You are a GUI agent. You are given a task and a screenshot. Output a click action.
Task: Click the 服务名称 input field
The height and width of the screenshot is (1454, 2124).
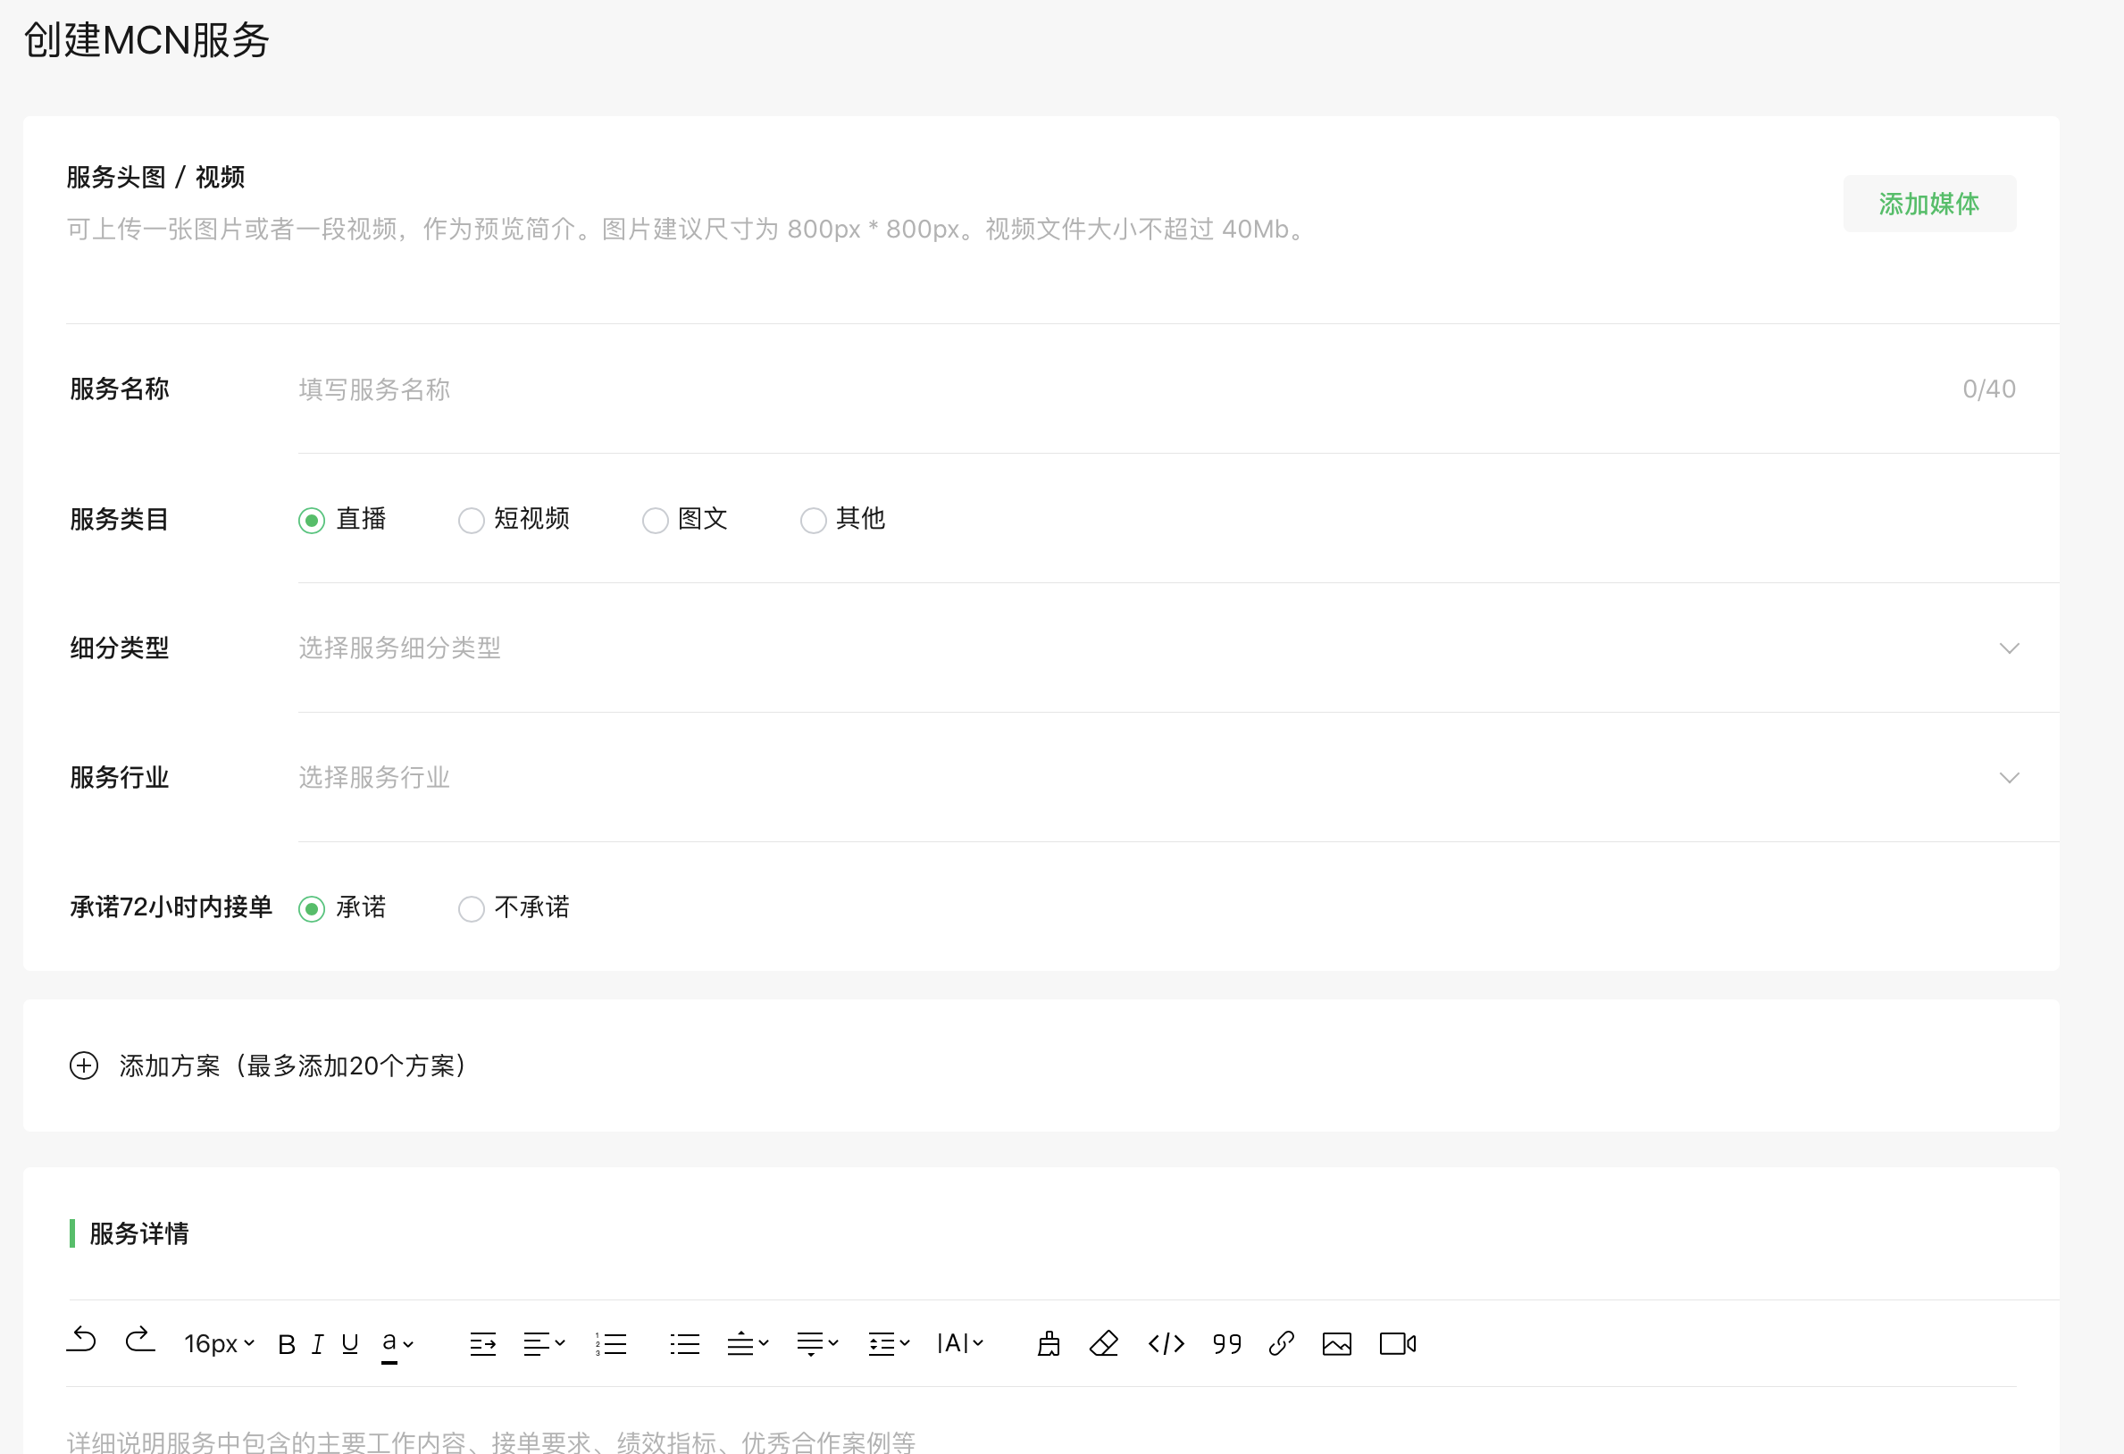[x=640, y=389]
